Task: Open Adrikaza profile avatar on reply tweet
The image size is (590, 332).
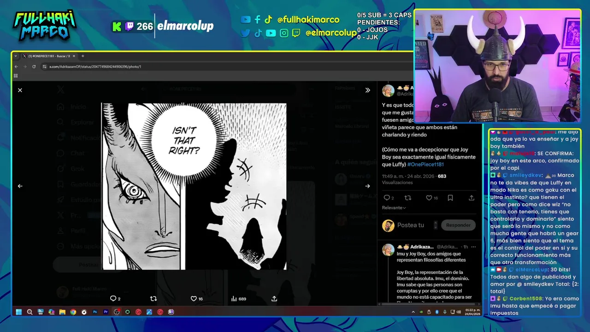Action: [388, 249]
